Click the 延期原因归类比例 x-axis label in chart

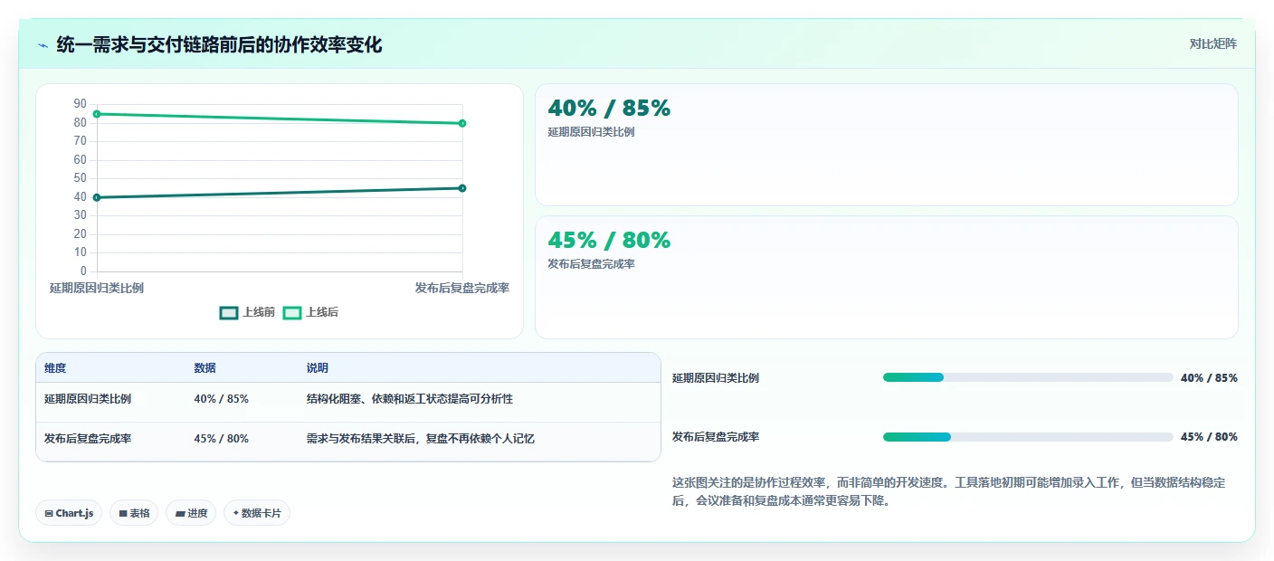click(97, 288)
